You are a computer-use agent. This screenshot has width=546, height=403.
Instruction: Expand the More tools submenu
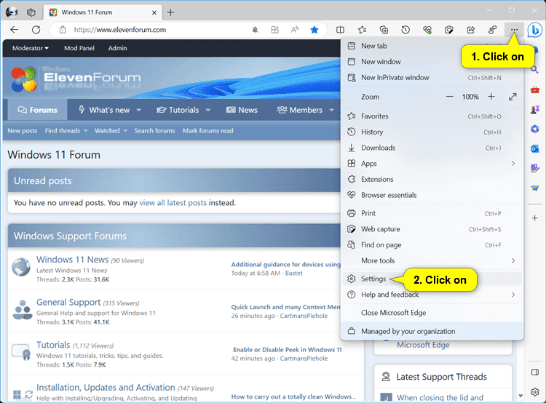coord(432,260)
